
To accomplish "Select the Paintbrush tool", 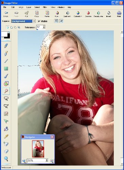I will pyautogui.click(x=6, y=53).
